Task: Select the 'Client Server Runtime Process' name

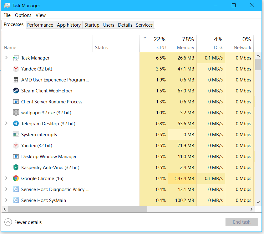Action: (x=52, y=102)
